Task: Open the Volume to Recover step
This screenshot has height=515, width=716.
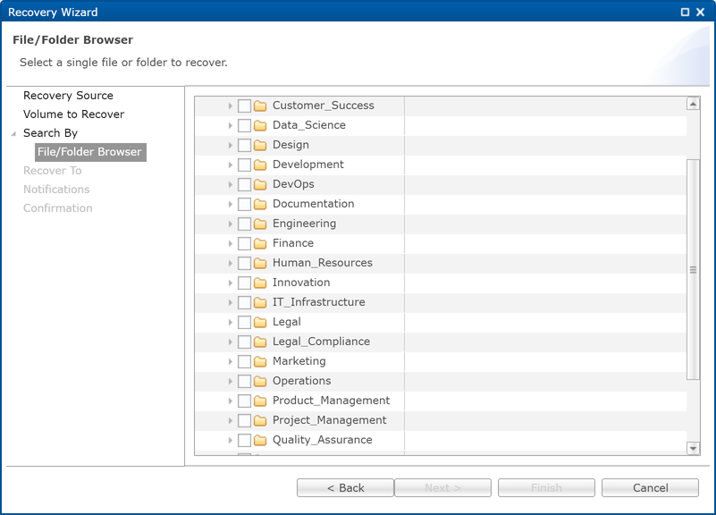Action: tap(73, 114)
